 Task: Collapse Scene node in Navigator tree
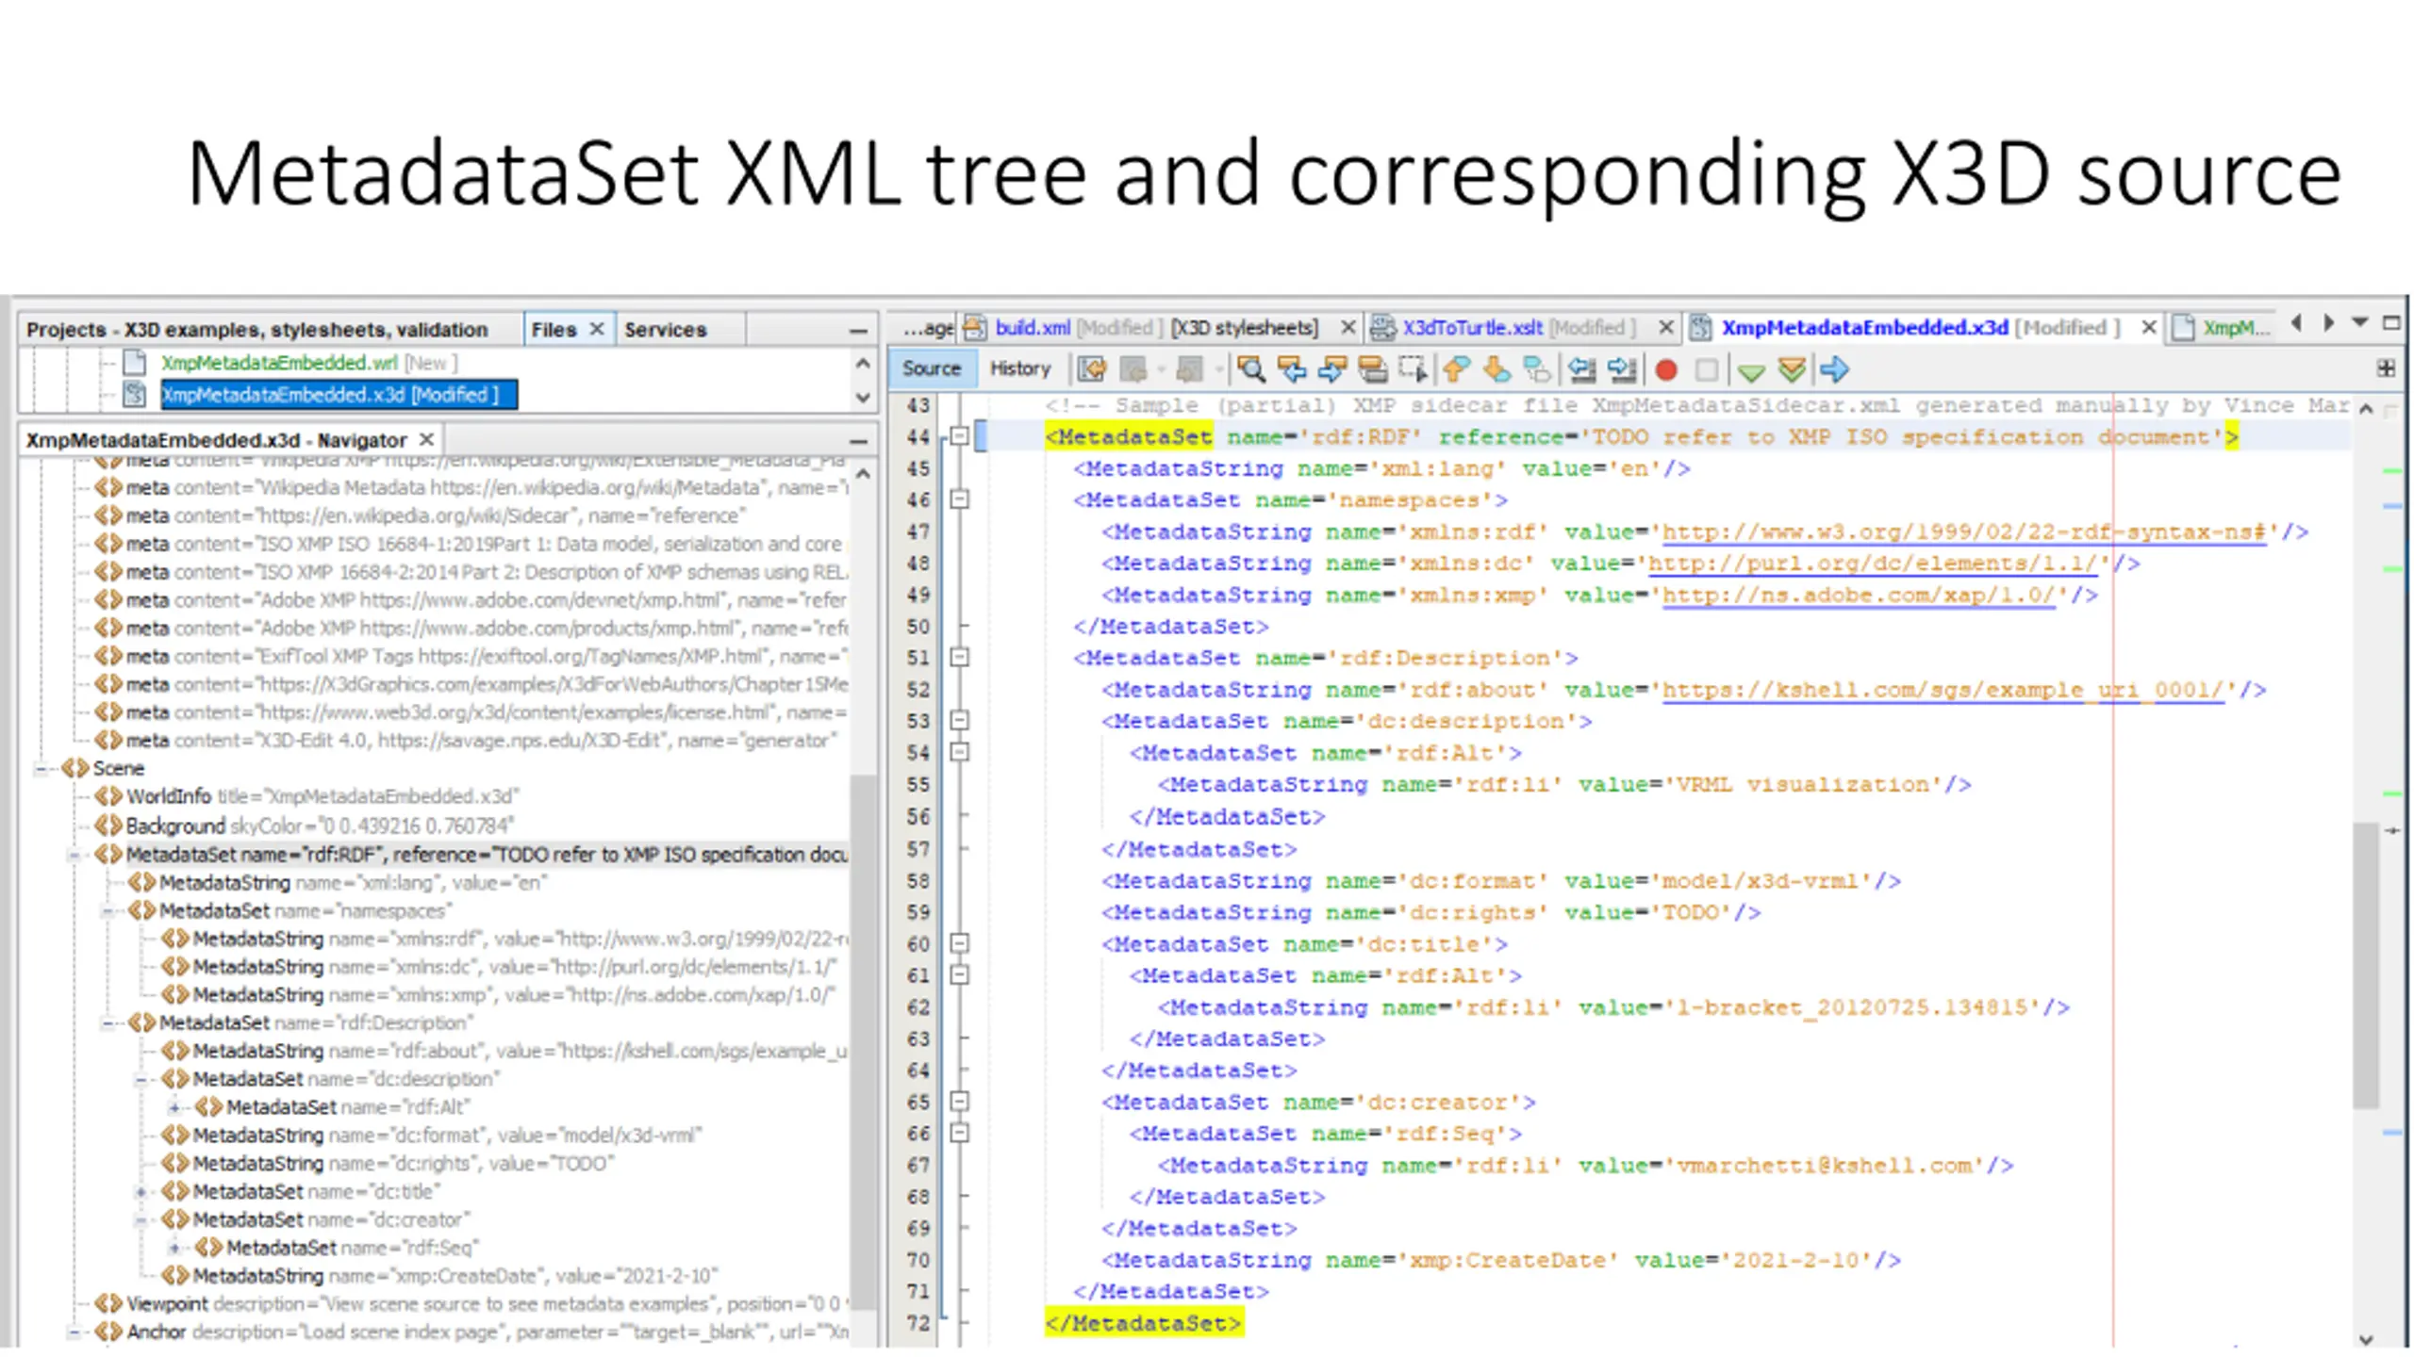click(41, 769)
